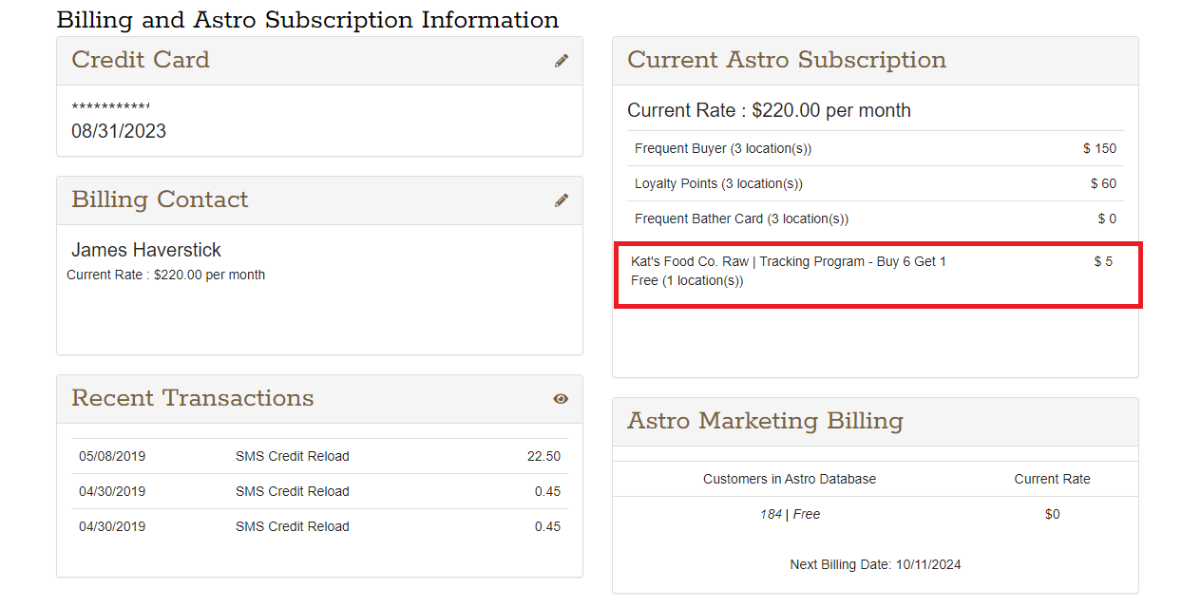The image size is (1182, 608).
Task: Click the Next Billing Date 10/11/2024 text
Action: coord(875,564)
